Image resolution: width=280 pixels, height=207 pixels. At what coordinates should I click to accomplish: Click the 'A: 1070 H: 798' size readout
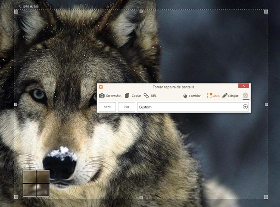[x=28, y=6]
